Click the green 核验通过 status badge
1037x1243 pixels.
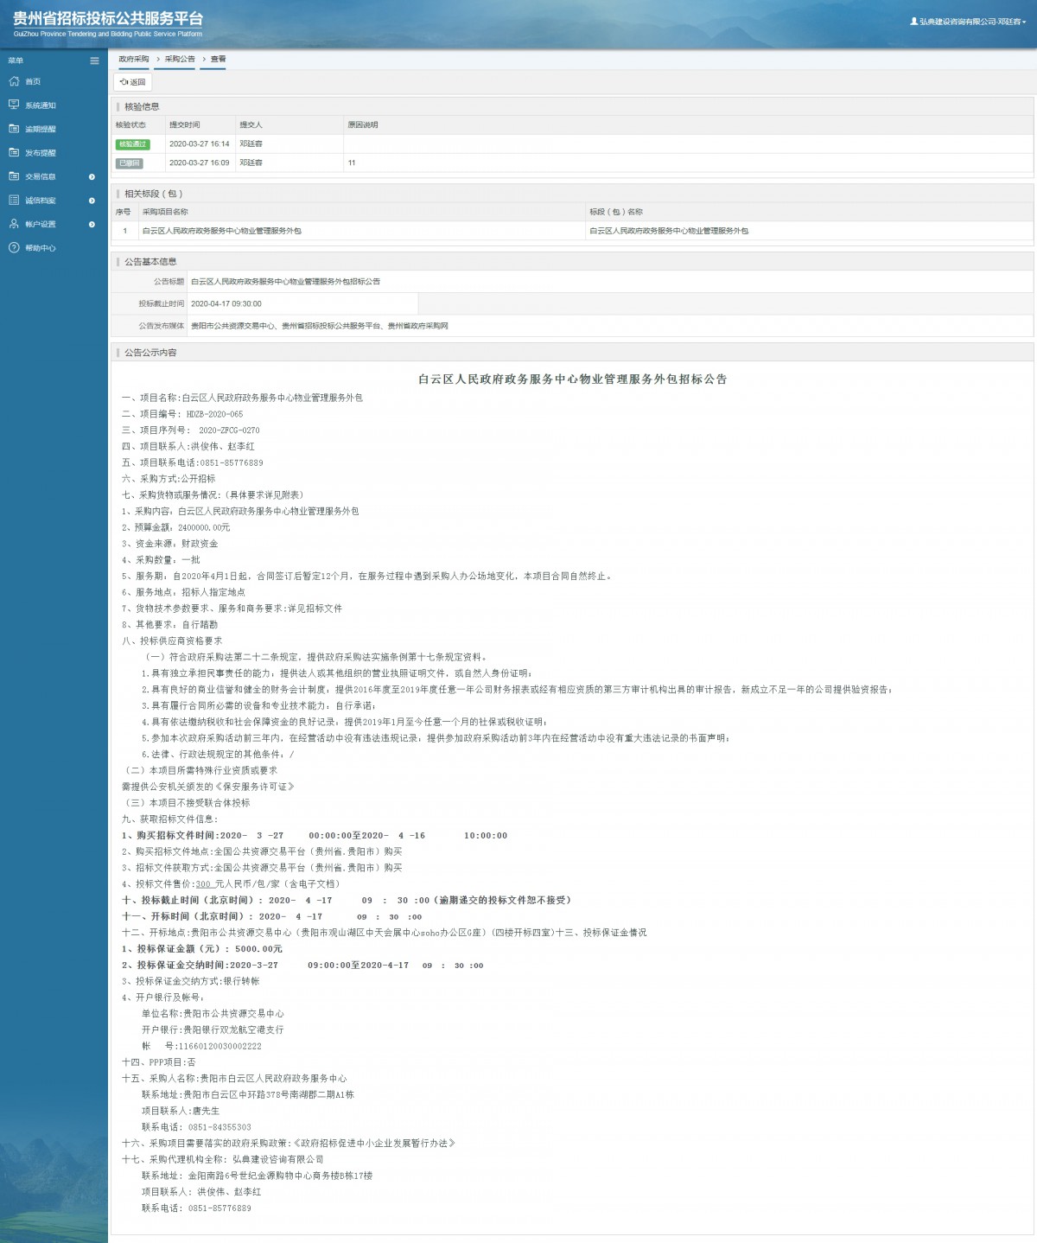tap(132, 144)
